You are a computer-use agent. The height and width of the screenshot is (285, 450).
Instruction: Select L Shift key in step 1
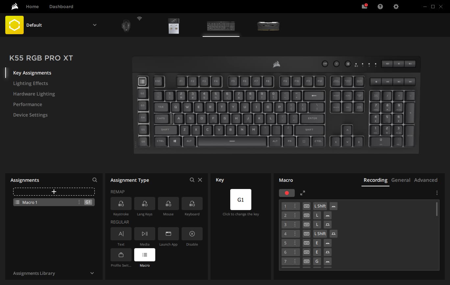tap(320, 206)
